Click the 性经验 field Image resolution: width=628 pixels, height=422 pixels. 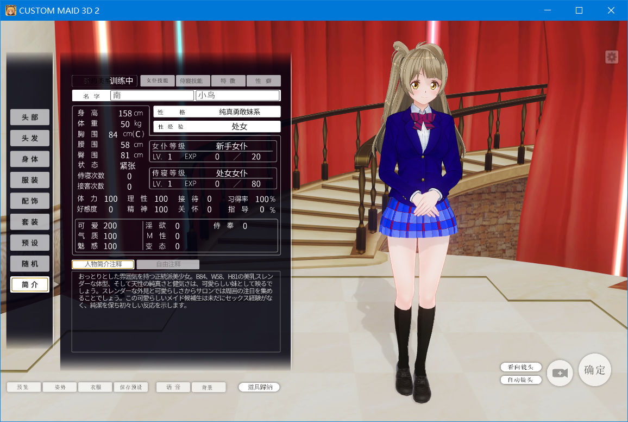217,127
